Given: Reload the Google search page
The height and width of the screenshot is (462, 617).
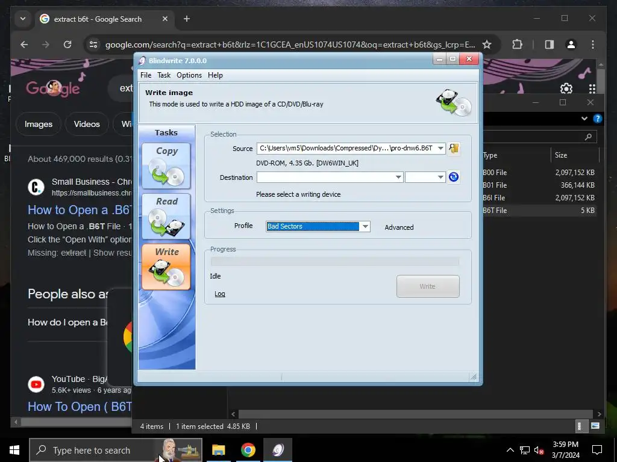Looking at the screenshot, I should [67, 45].
